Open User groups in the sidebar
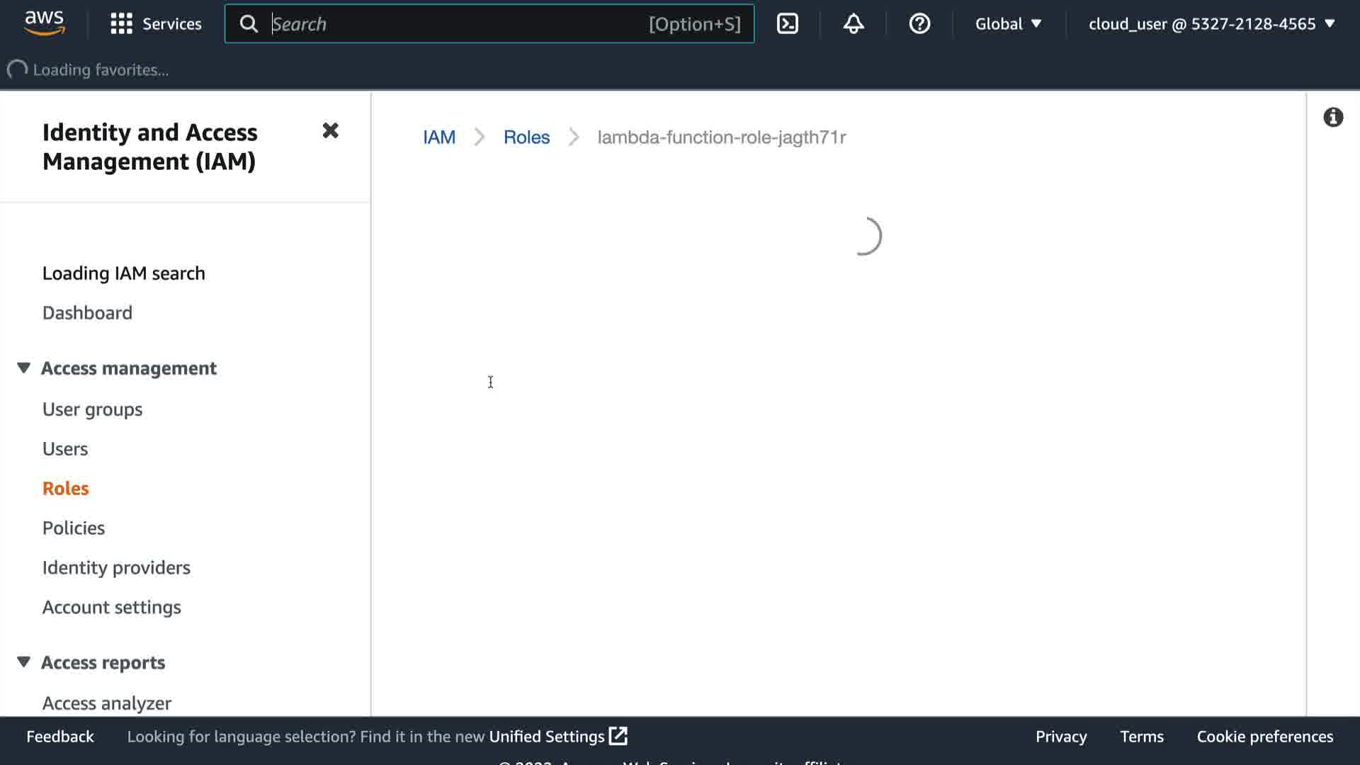This screenshot has width=1360, height=765. click(x=92, y=409)
